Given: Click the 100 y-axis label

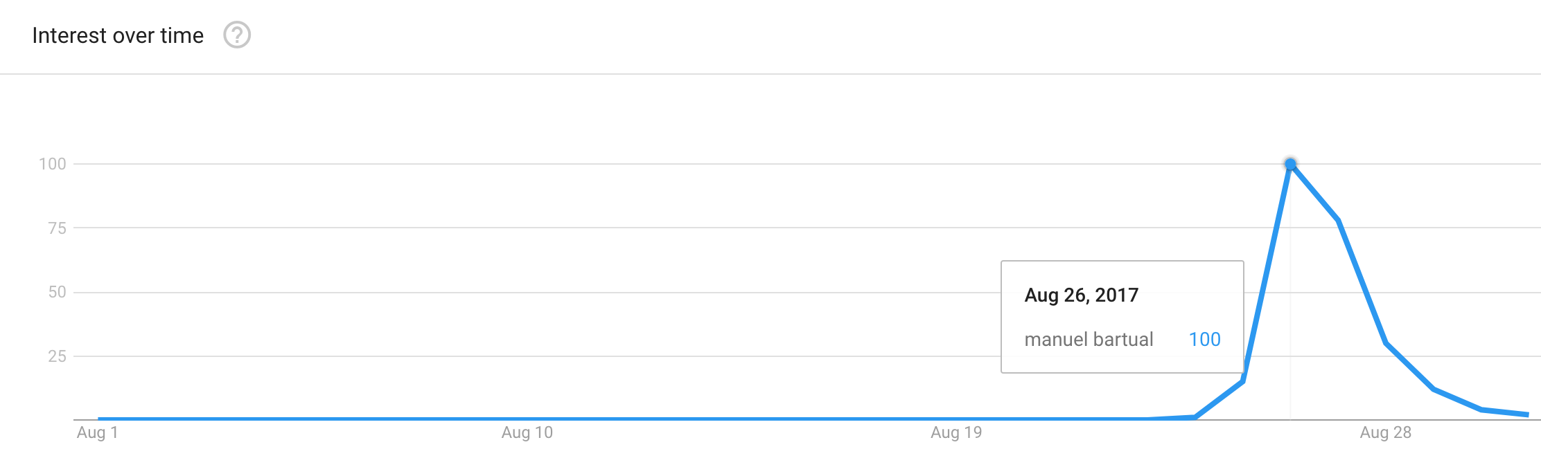Looking at the screenshot, I should point(53,164).
